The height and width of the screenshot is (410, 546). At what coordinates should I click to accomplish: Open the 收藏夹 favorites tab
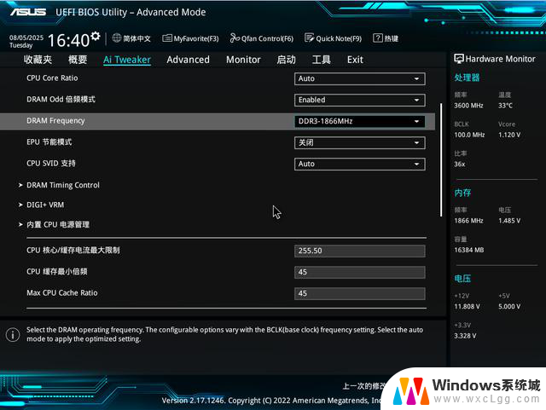point(38,60)
